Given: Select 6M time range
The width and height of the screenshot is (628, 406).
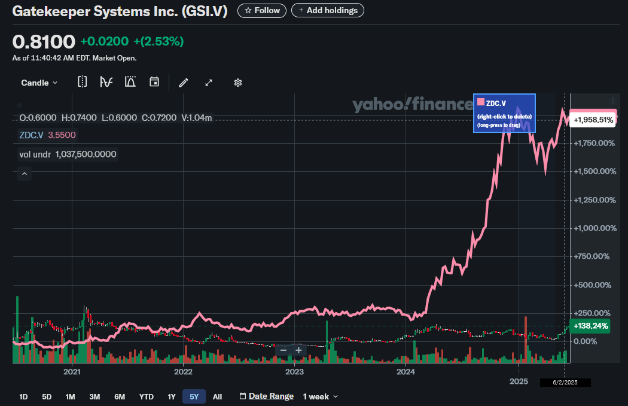Looking at the screenshot, I should 120,397.
